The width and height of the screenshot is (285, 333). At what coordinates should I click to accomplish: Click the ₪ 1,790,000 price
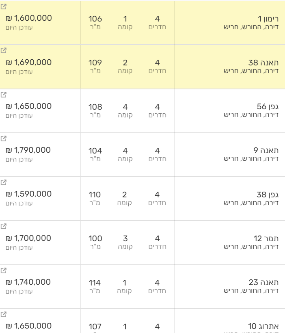[29, 150]
